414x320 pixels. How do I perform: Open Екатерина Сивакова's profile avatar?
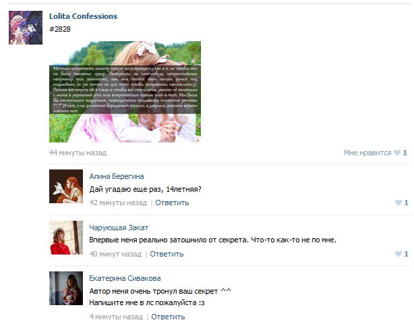coord(66,288)
